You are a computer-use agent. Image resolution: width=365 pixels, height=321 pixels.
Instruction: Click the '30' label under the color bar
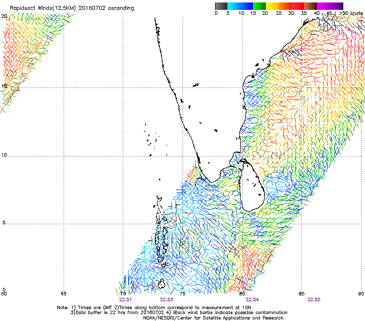pos(291,13)
